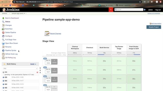This screenshot has width=163, height=91.
Task: Click the build history page-up arrow
Action: pyautogui.click(x=40, y=70)
